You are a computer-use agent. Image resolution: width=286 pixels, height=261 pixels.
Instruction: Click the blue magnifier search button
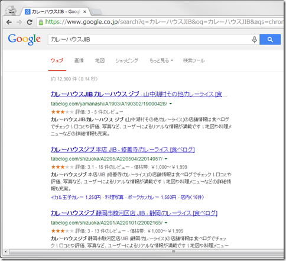[x=270, y=40]
